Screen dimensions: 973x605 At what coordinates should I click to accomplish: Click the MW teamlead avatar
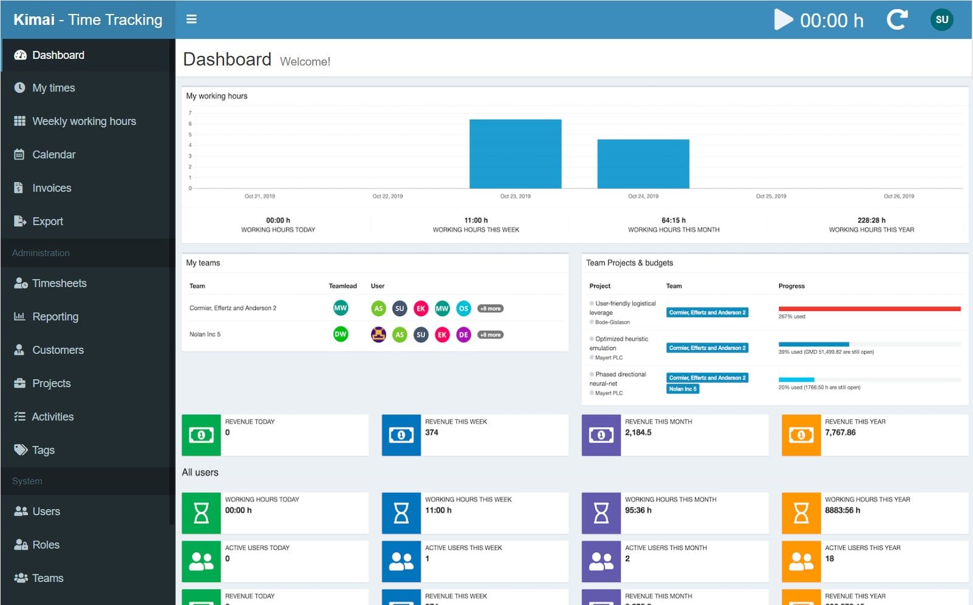tap(341, 308)
